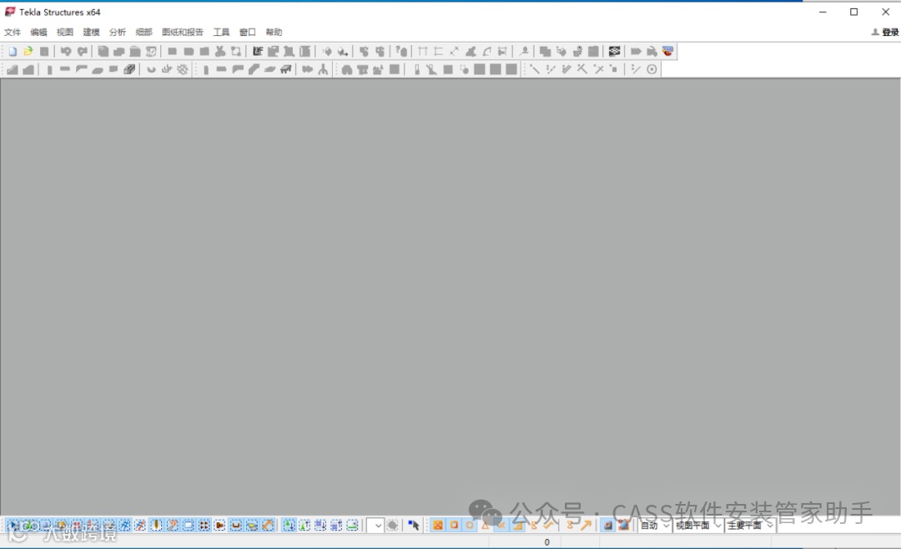This screenshot has height=549, width=901.
Task: Maximize the Tekla Structures window
Action: point(854,12)
